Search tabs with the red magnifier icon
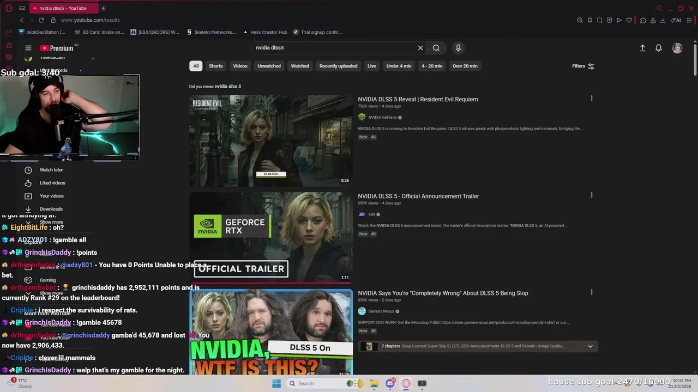698x392 pixels. (659, 8)
